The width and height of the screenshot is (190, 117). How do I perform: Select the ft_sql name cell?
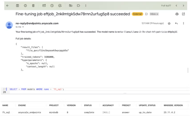(6, 112)
